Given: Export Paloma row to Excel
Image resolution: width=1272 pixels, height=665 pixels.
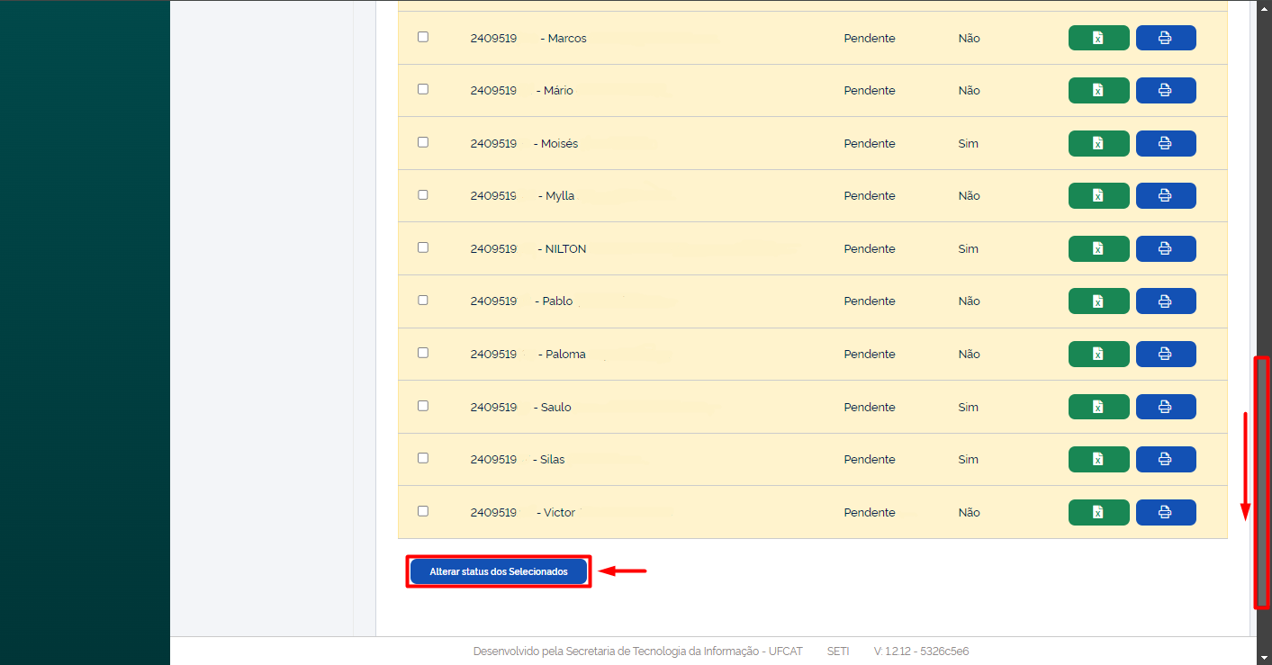Looking at the screenshot, I should tap(1098, 354).
